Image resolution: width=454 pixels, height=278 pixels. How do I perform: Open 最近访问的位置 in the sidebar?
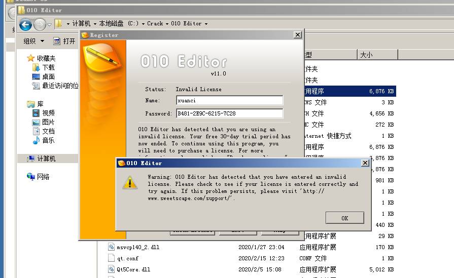60,86
